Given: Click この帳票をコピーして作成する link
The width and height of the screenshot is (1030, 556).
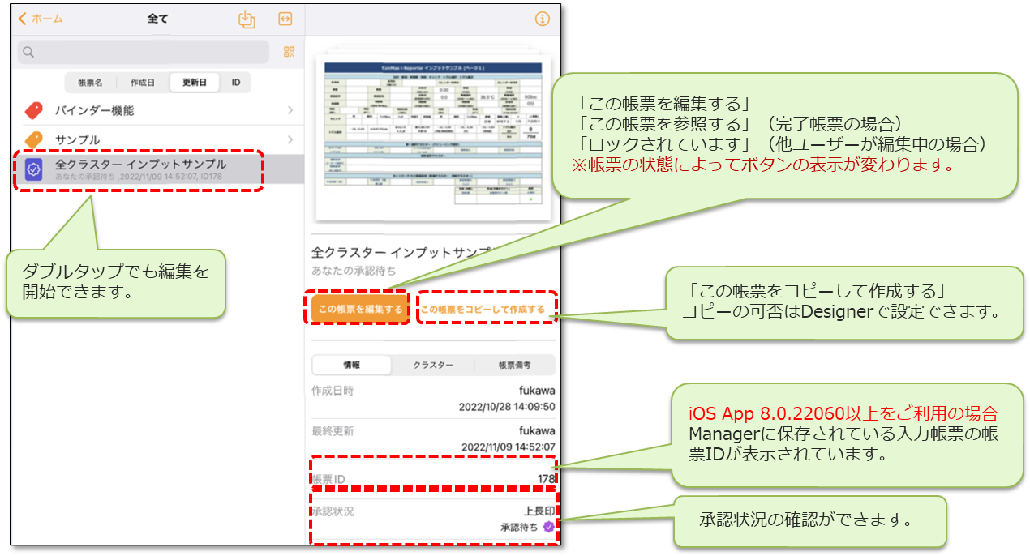Looking at the screenshot, I should click(483, 310).
